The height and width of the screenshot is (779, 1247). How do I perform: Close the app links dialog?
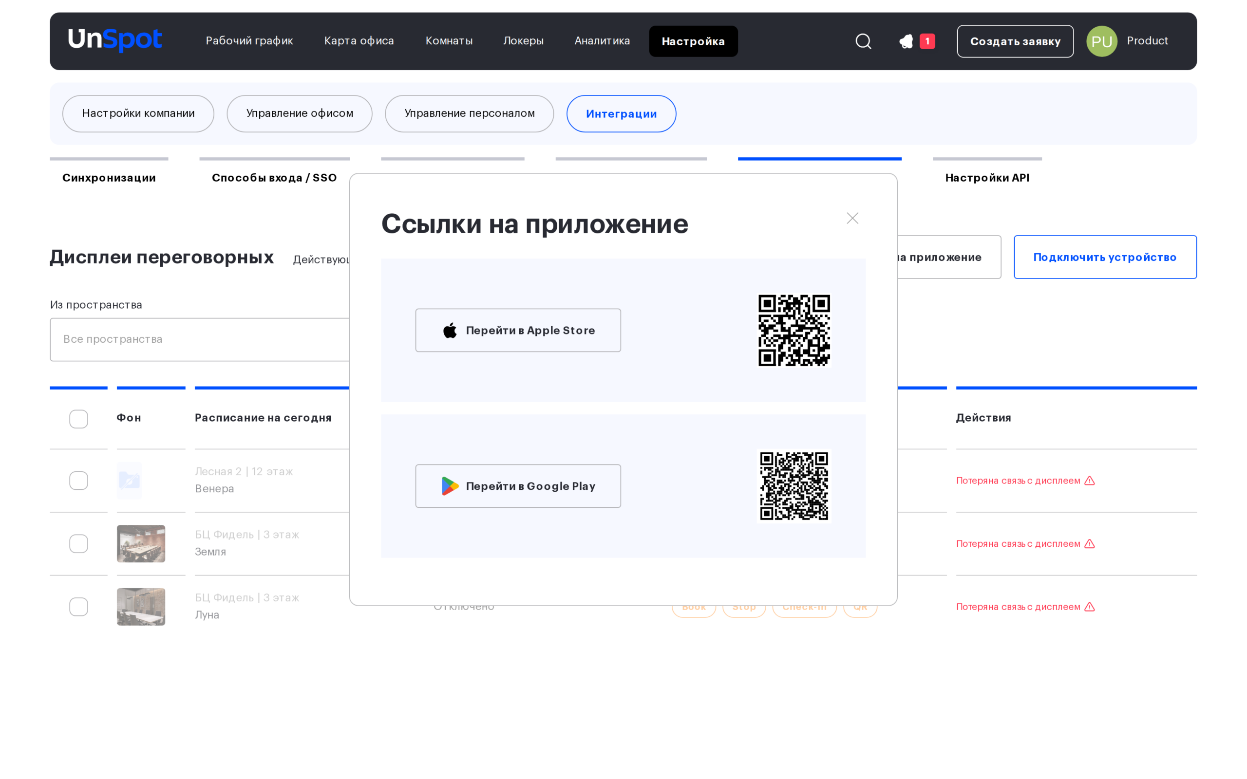pyautogui.click(x=852, y=219)
